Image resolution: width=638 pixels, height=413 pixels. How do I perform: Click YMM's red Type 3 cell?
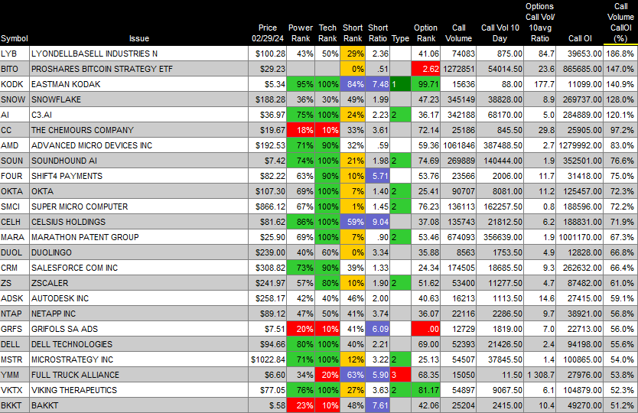[x=400, y=375]
